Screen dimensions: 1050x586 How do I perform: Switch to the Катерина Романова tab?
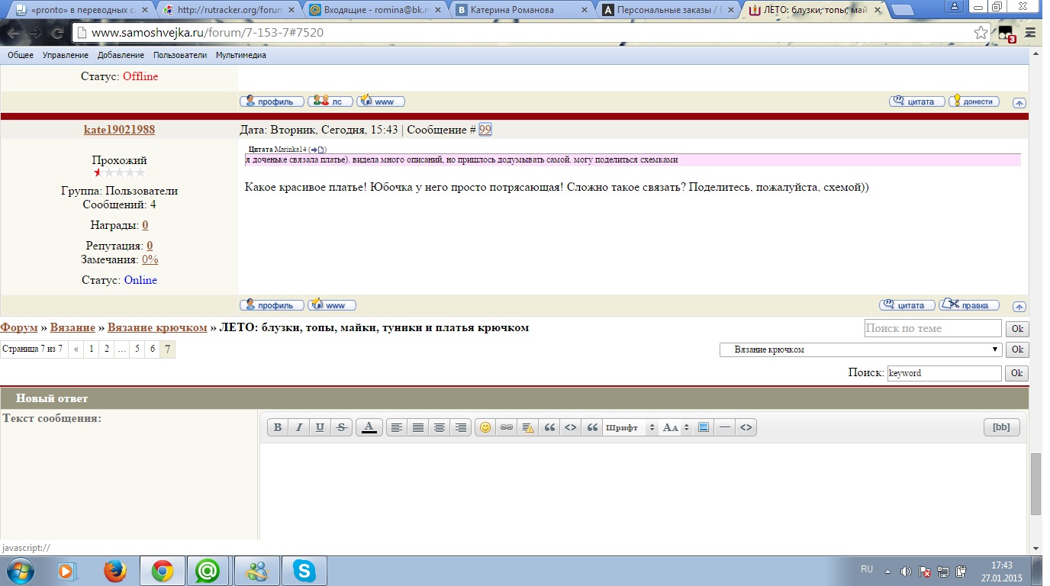(522, 11)
